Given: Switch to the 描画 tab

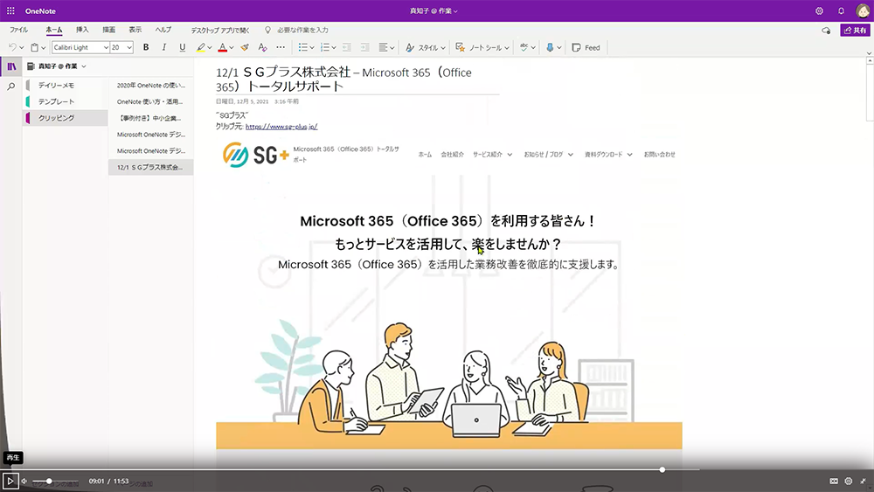Looking at the screenshot, I should click(108, 30).
